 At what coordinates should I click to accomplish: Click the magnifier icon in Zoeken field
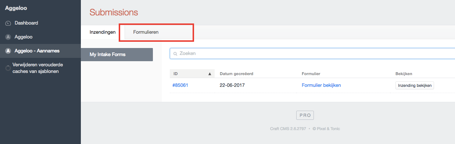click(175, 53)
